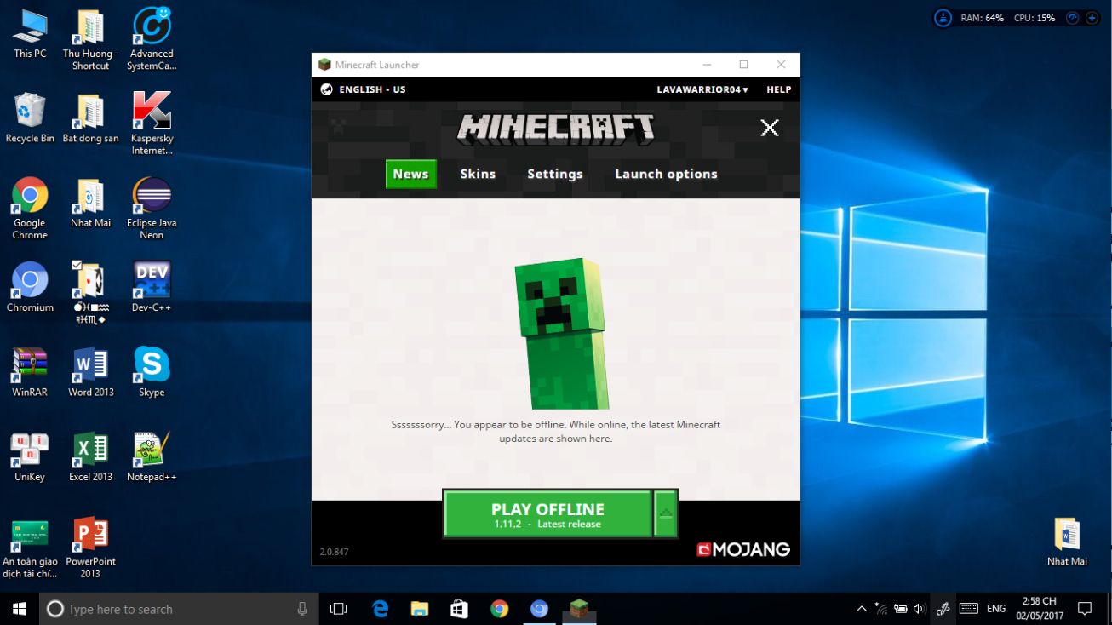Select the UniKey desktop shortcut

pyautogui.click(x=30, y=457)
